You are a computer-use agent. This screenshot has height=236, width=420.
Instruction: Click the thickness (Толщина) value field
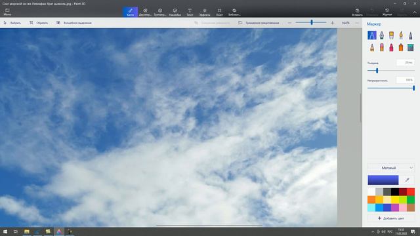406,63
